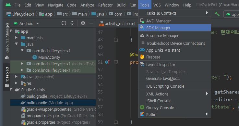Click the java breadcrumb

(98, 14)
